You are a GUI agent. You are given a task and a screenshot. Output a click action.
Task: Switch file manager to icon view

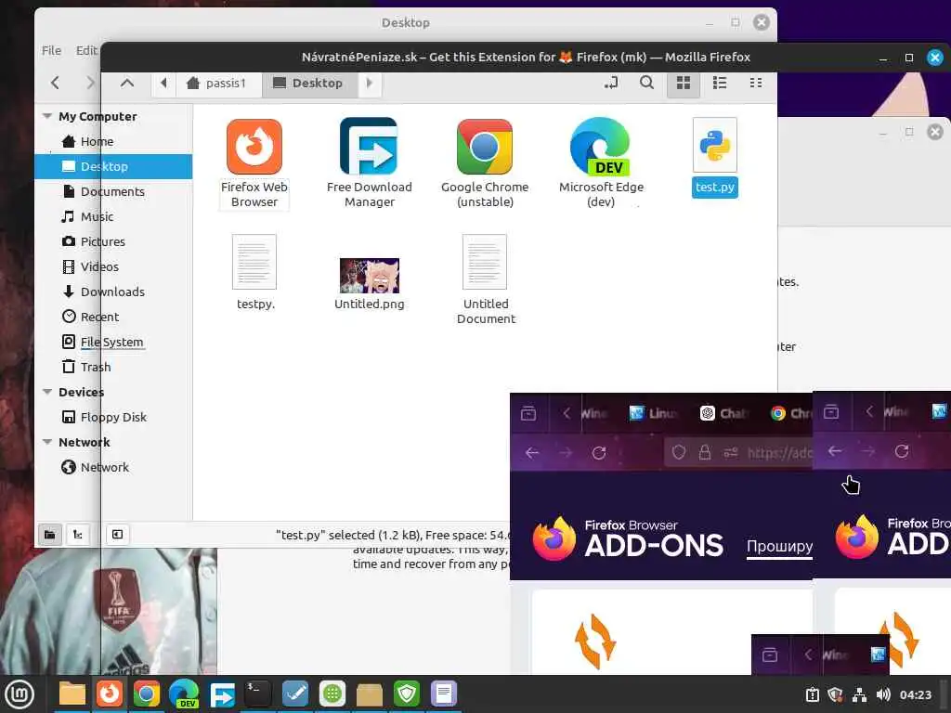pyautogui.click(x=684, y=83)
